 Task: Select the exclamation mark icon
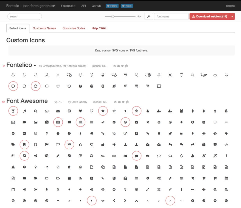click(226, 156)
